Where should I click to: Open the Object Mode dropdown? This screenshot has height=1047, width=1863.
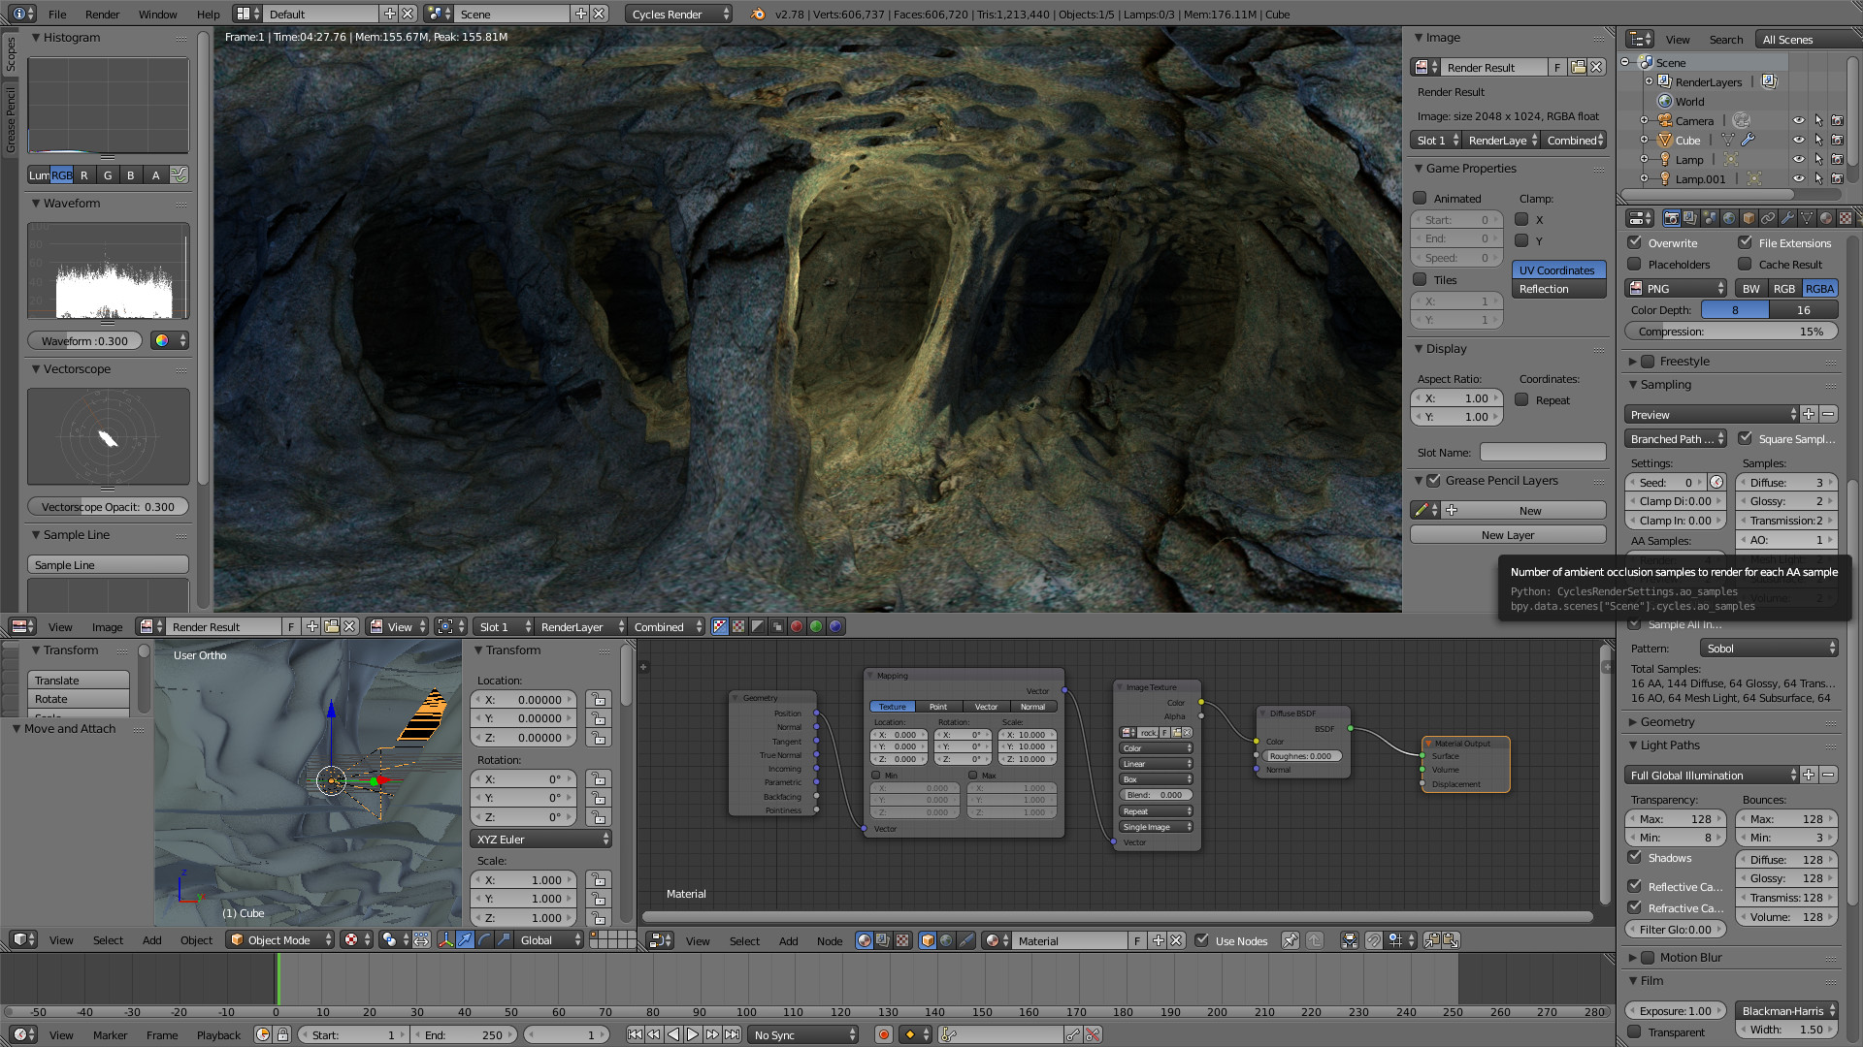coord(281,939)
